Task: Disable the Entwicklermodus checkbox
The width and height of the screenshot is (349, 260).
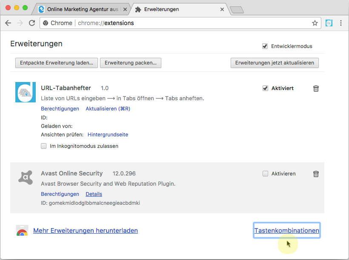Action: pyautogui.click(x=265, y=46)
